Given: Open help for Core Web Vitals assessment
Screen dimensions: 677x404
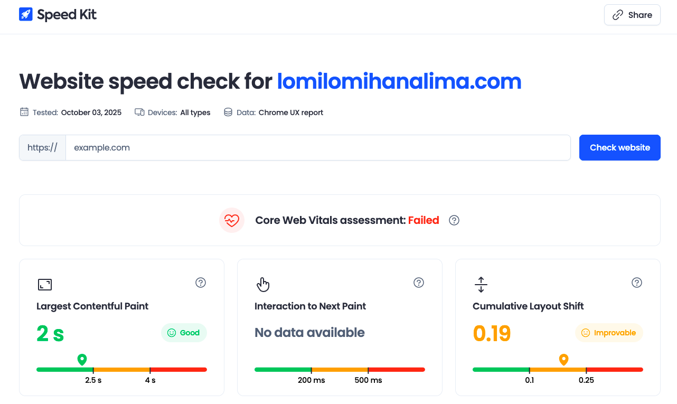Looking at the screenshot, I should [454, 220].
